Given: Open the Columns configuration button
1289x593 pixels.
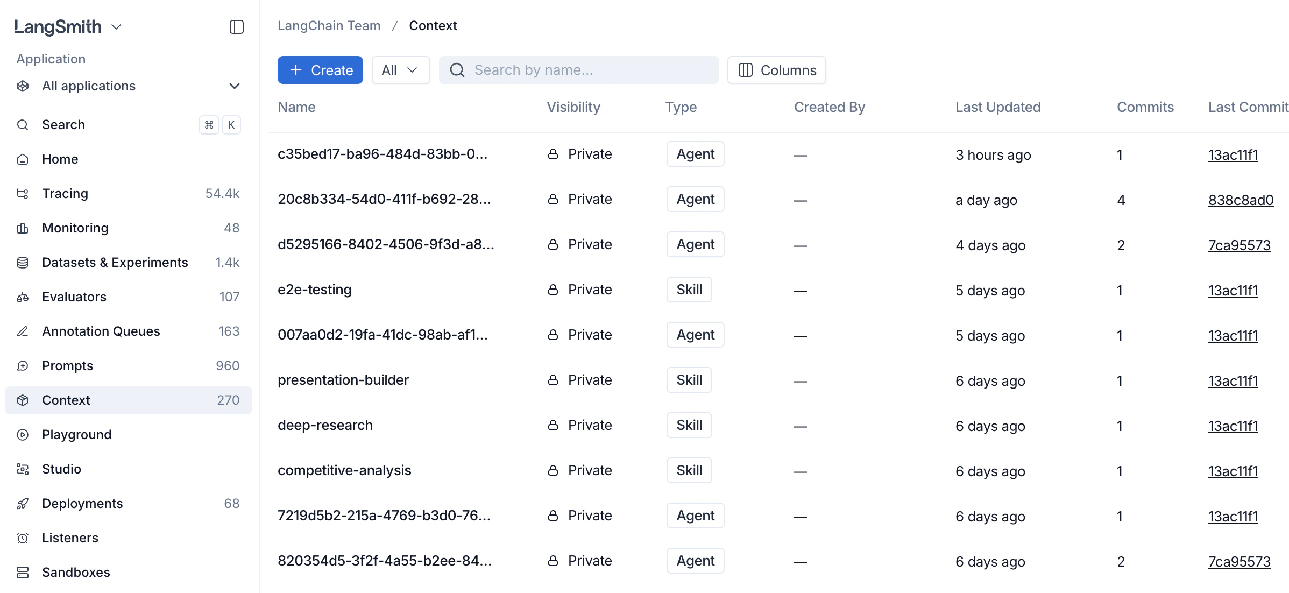Looking at the screenshot, I should coord(776,70).
